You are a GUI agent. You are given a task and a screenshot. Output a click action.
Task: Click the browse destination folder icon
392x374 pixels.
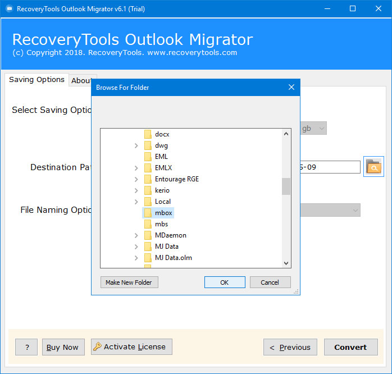click(373, 166)
